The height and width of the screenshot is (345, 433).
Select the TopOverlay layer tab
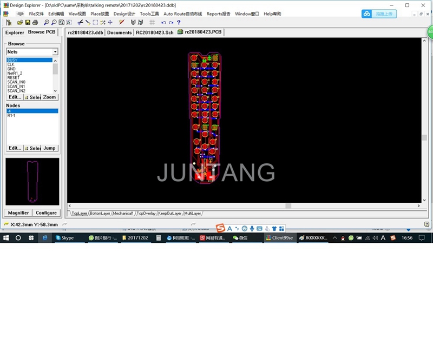[x=146, y=214]
